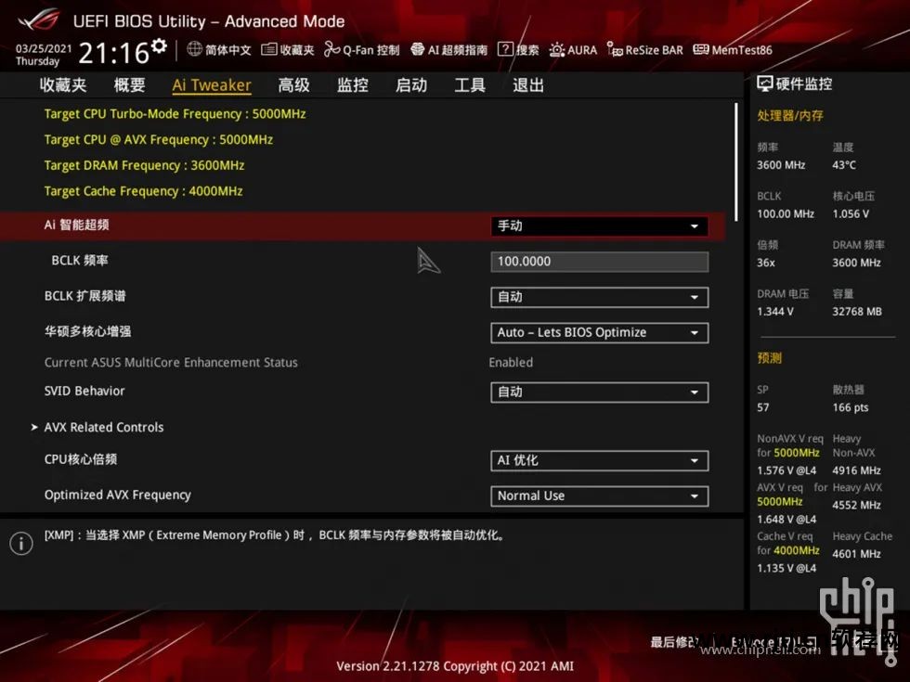Viewport: 910px width, 682px height.
Task: Open settings via gear icon beside clock
Action: coord(159,45)
